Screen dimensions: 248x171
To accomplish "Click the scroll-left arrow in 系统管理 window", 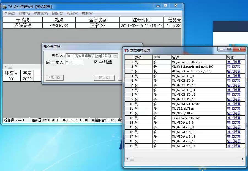I will 5,67.
